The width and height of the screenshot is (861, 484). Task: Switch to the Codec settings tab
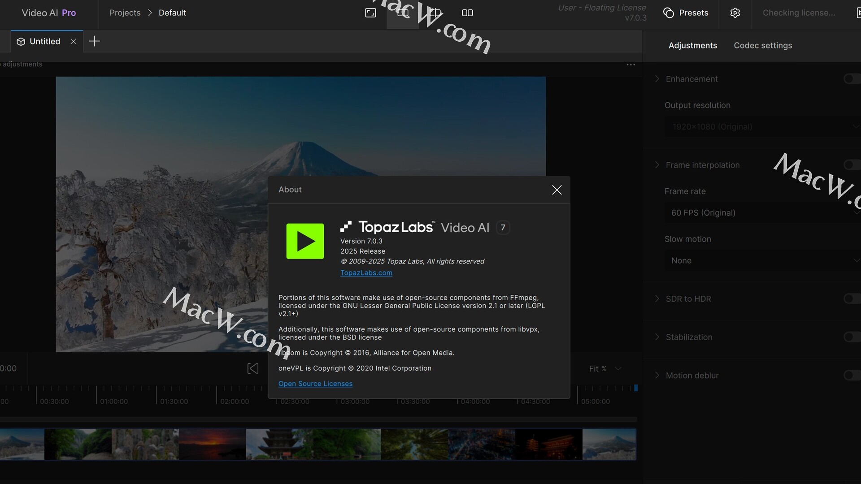tap(763, 46)
